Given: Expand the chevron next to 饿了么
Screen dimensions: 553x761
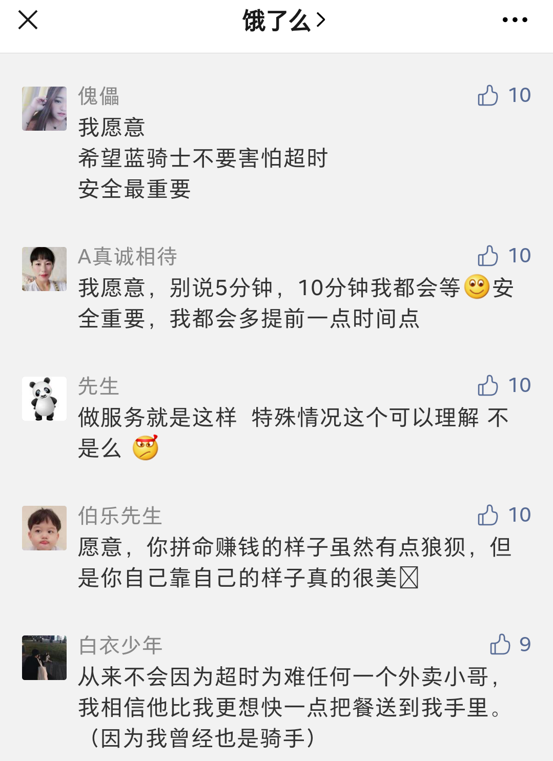Looking at the screenshot, I should (321, 20).
